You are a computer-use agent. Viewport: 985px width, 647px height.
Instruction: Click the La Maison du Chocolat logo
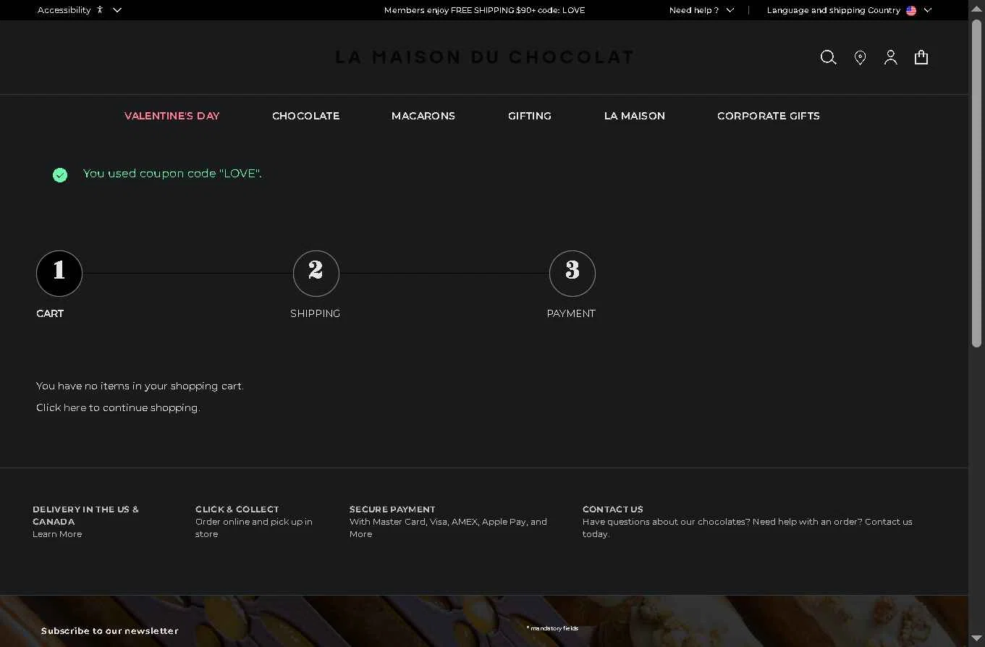(x=484, y=57)
